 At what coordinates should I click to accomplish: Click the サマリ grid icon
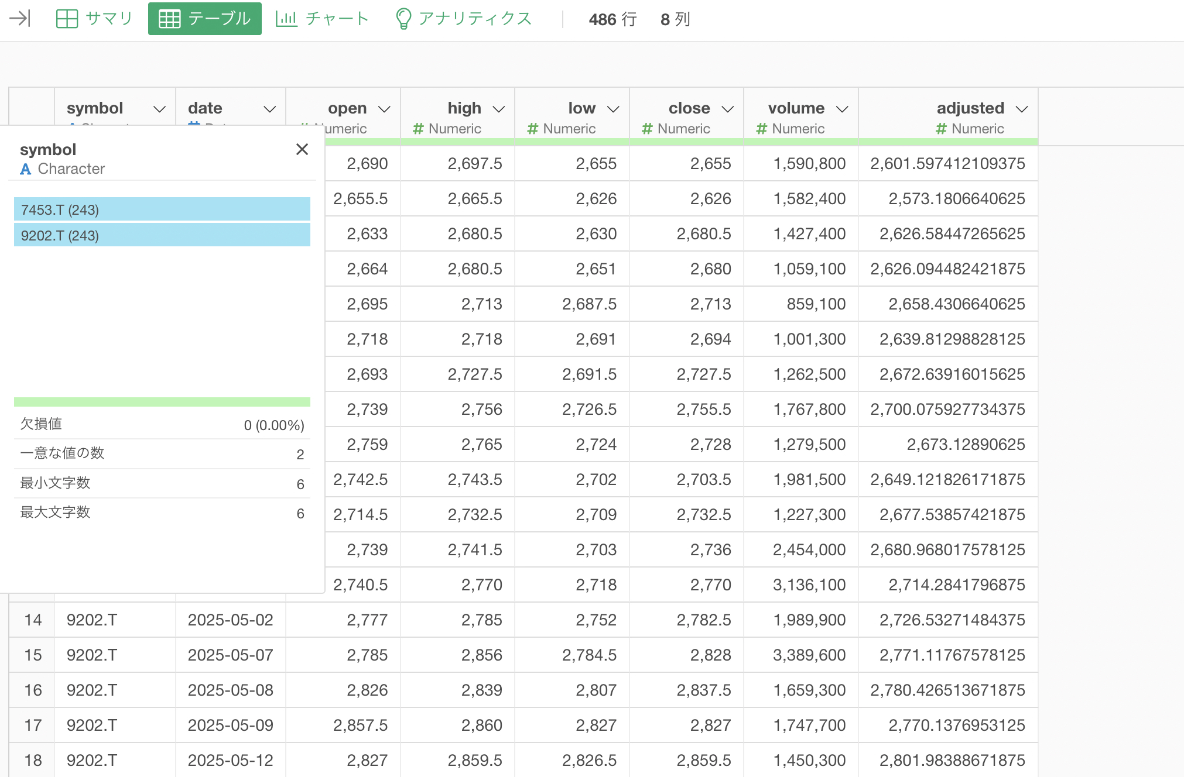pos(67,19)
